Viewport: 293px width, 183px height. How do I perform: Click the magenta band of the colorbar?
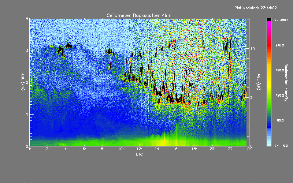(x=269, y=23)
